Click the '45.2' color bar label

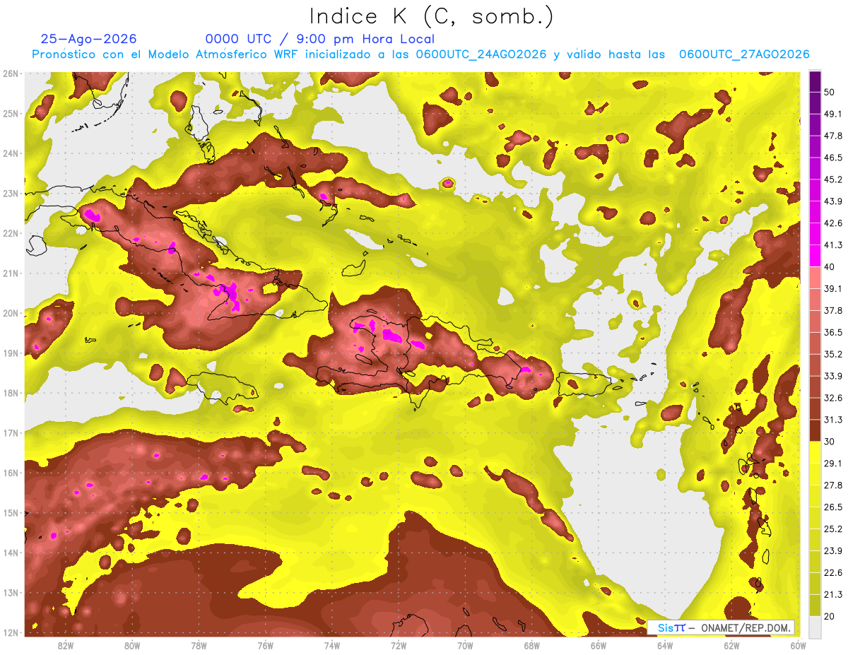point(833,179)
